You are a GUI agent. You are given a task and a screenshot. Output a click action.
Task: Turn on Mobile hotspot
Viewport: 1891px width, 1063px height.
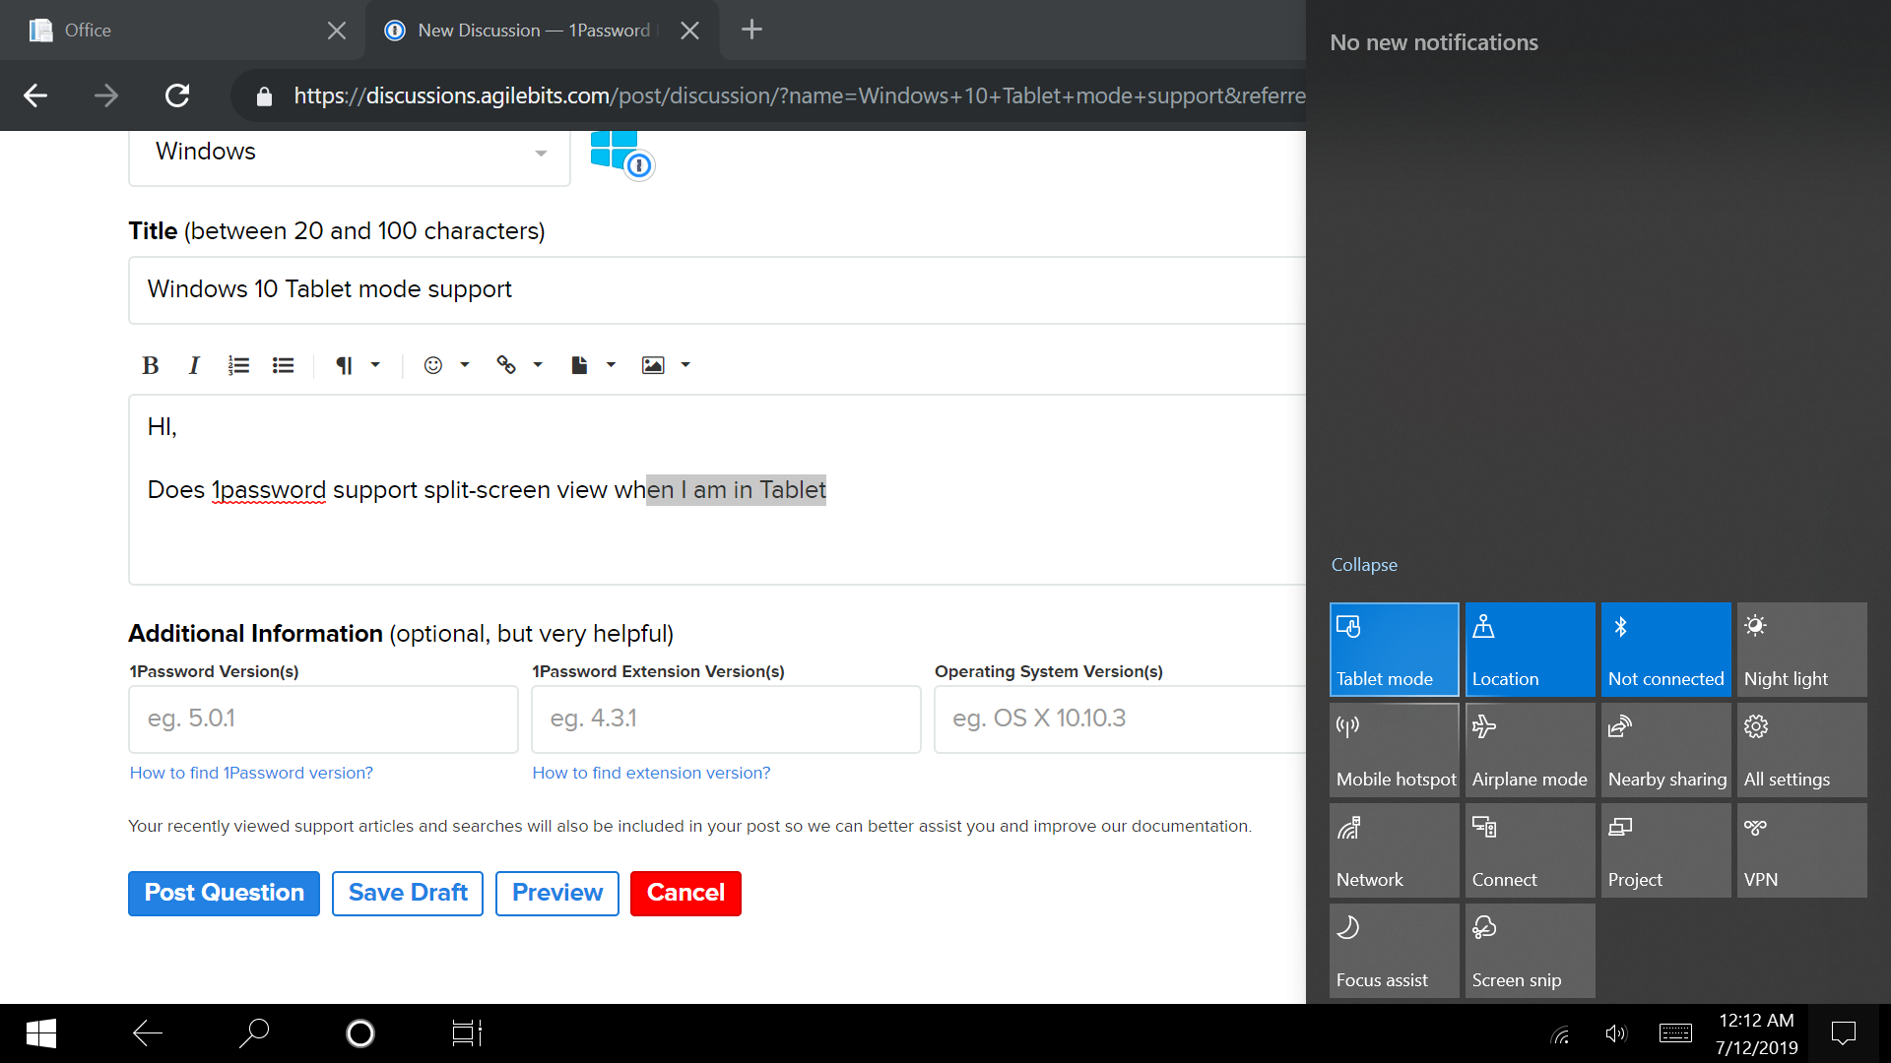coord(1395,750)
